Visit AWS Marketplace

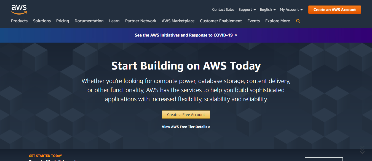tap(178, 21)
